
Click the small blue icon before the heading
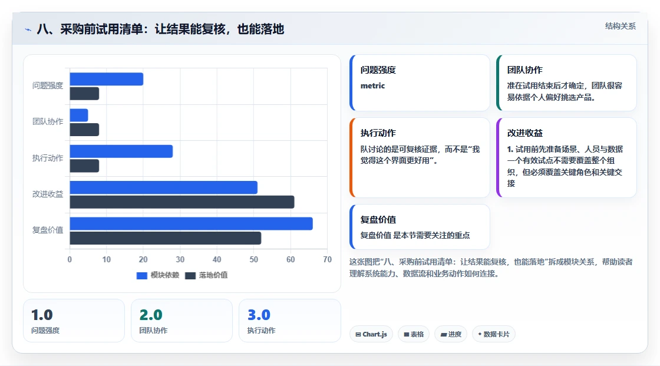28,29
